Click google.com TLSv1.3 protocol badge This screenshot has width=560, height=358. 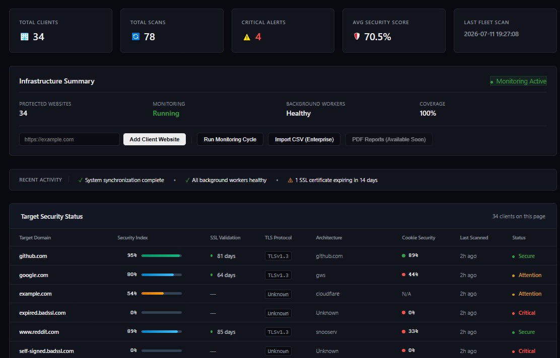click(278, 275)
